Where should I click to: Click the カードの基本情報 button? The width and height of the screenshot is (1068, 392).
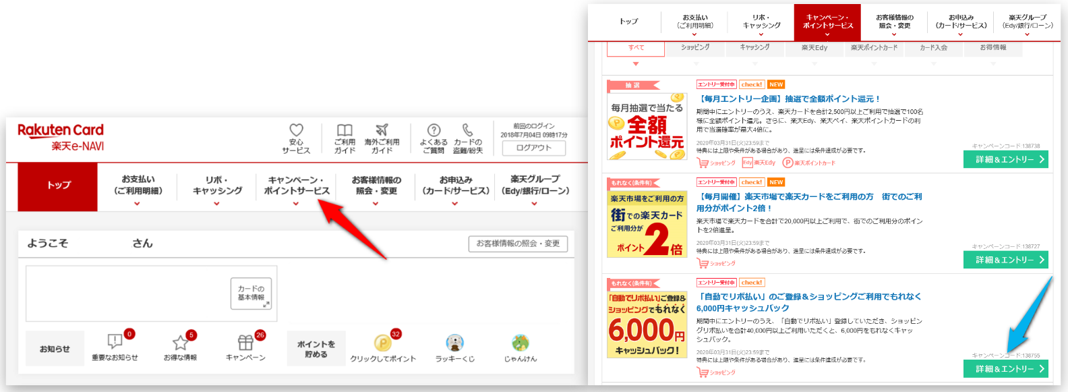[251, 293]
